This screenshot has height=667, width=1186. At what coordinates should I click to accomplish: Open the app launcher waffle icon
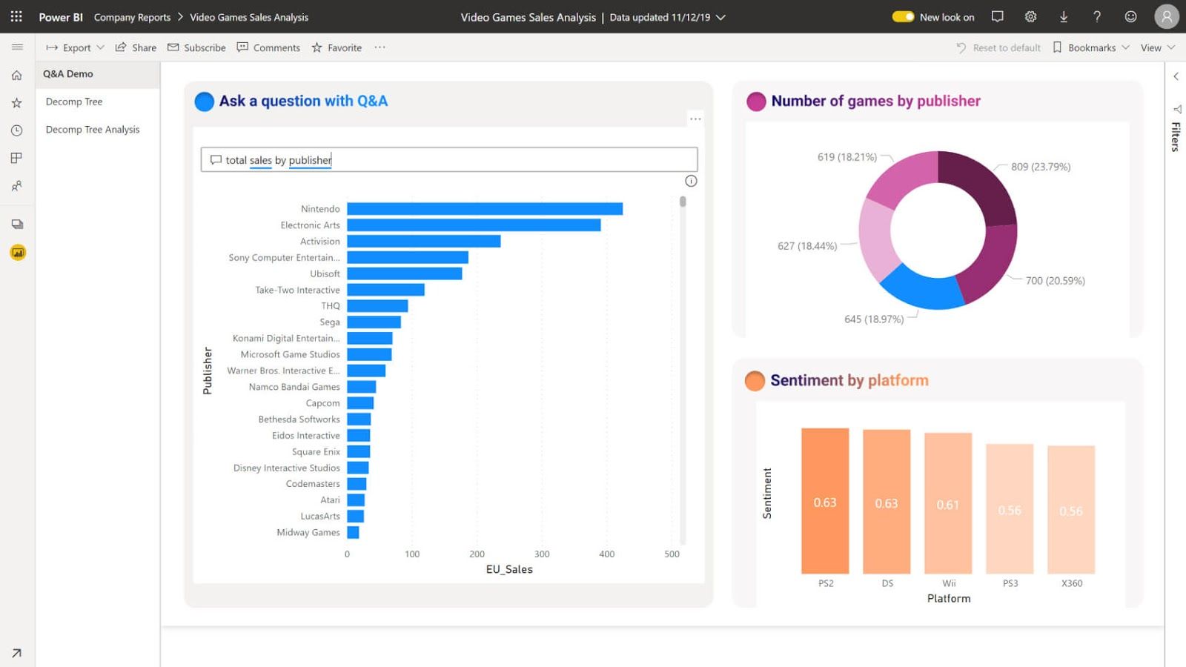point(16,16)
